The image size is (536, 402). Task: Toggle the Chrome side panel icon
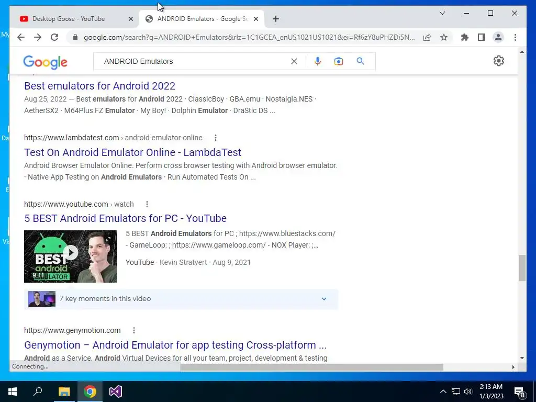[482, 37]
